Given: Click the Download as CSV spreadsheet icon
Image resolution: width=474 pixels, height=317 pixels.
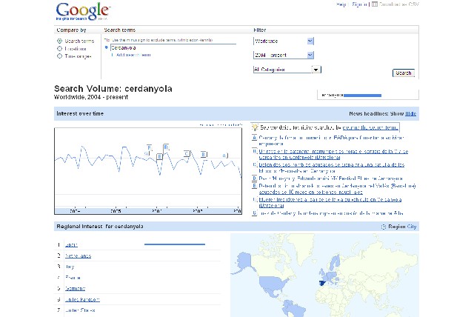Looking at the screenshot, I should pos(375,4).
